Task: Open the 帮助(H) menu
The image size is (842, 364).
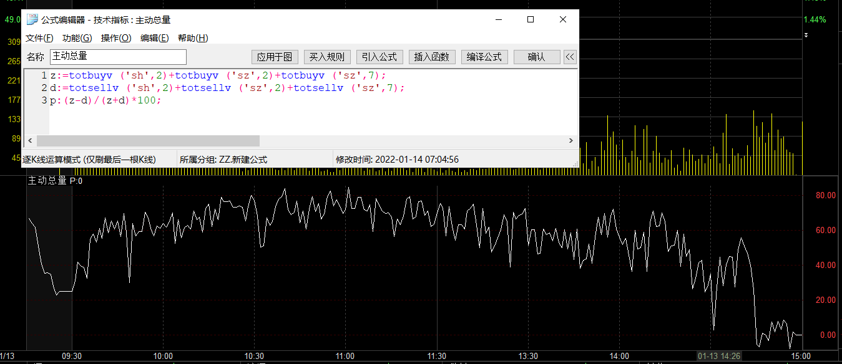Action: [x=193, y=38]
